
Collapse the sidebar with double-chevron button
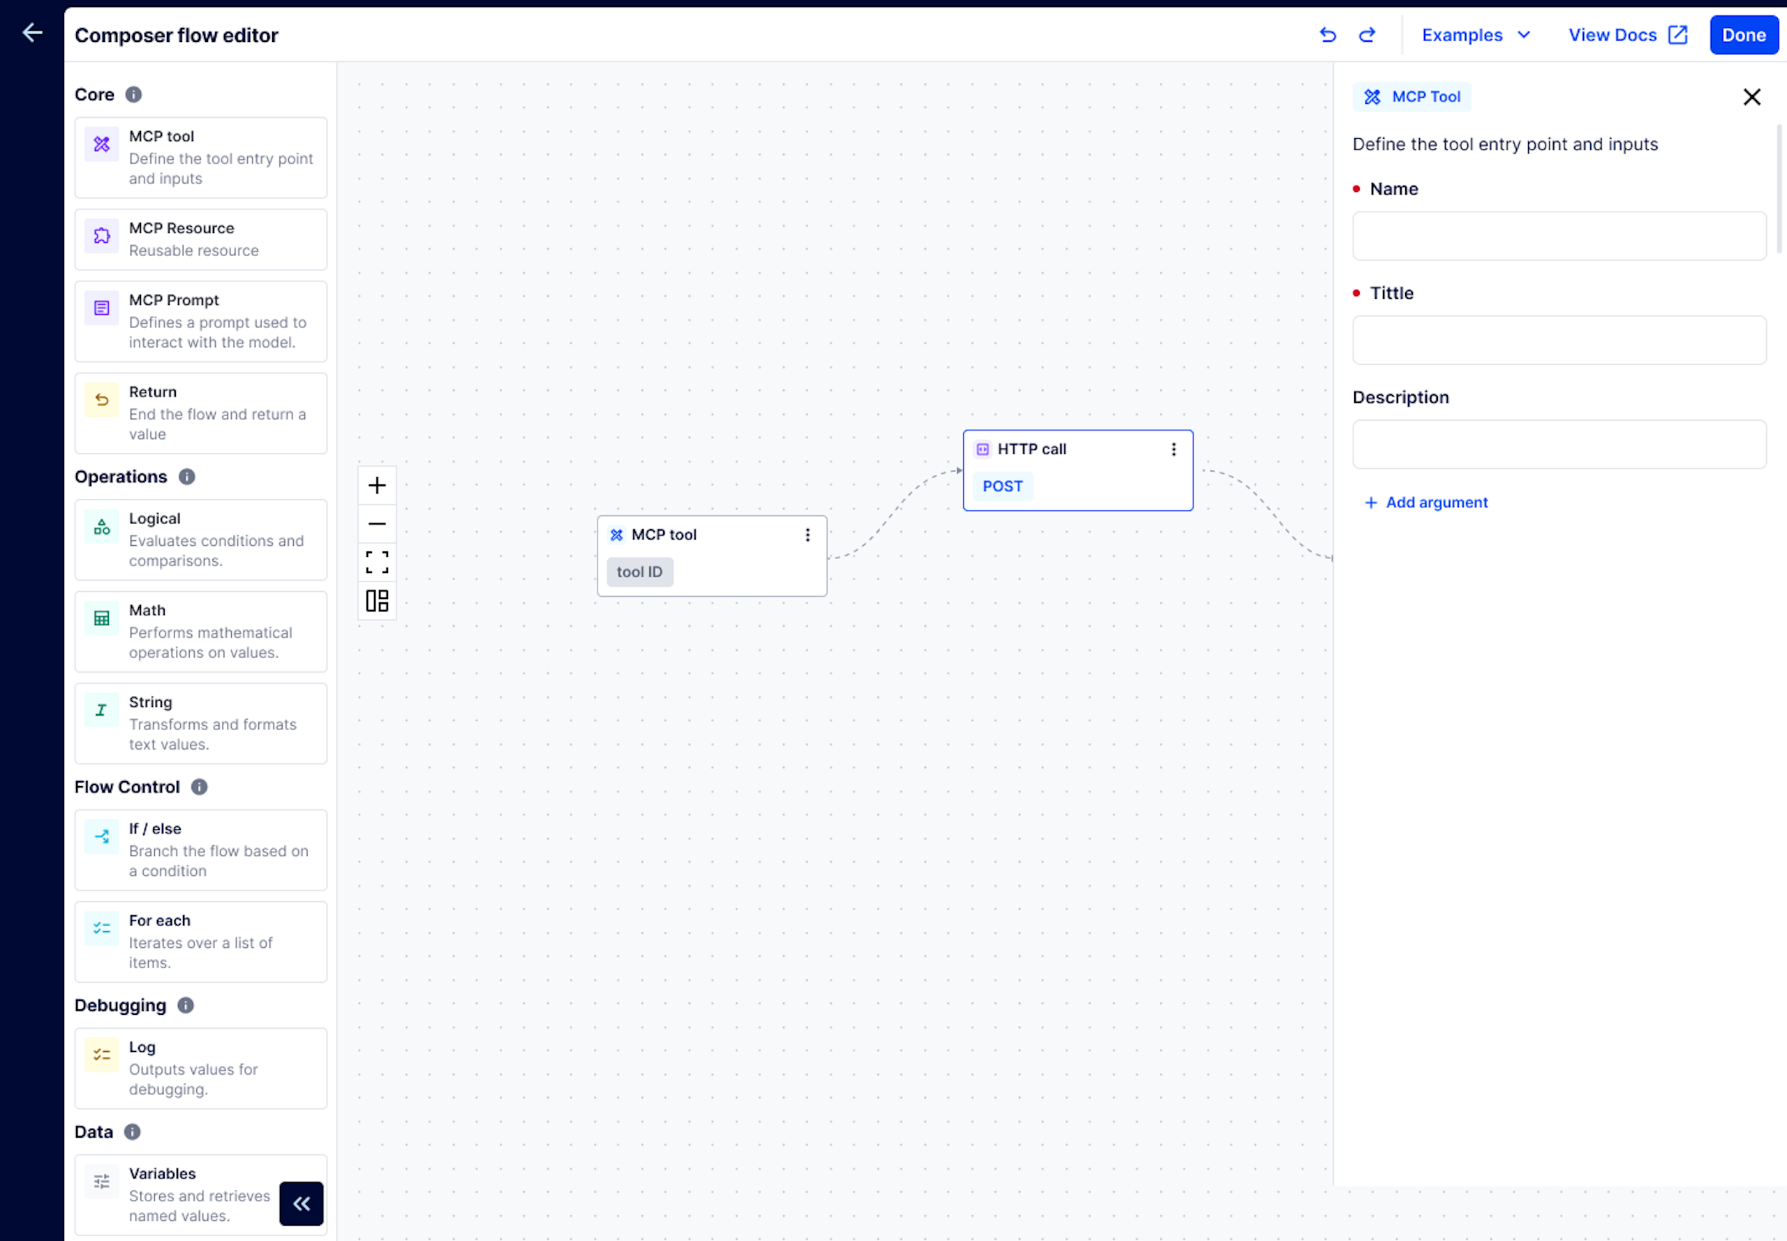(x=302, y=1203)
